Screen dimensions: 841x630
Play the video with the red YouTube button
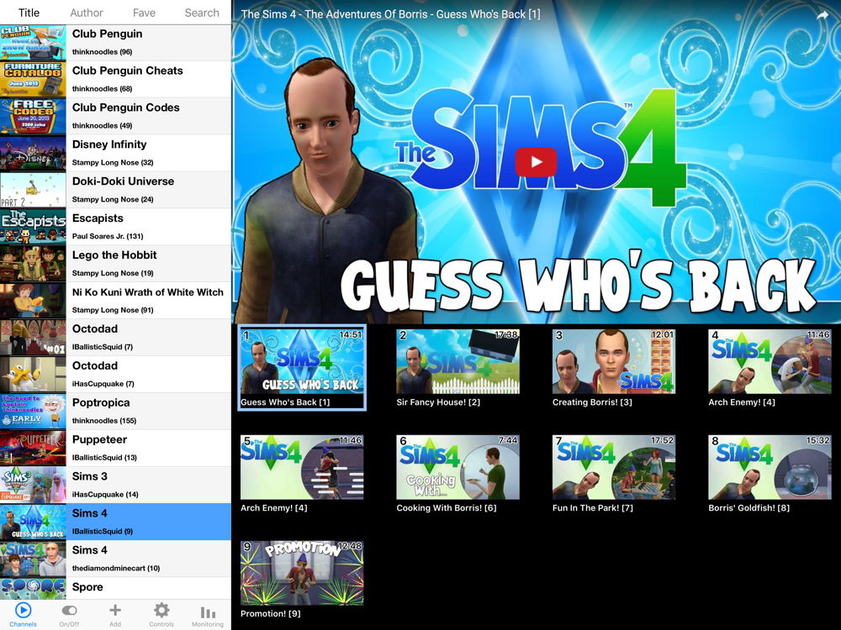(x=536, y=162)
